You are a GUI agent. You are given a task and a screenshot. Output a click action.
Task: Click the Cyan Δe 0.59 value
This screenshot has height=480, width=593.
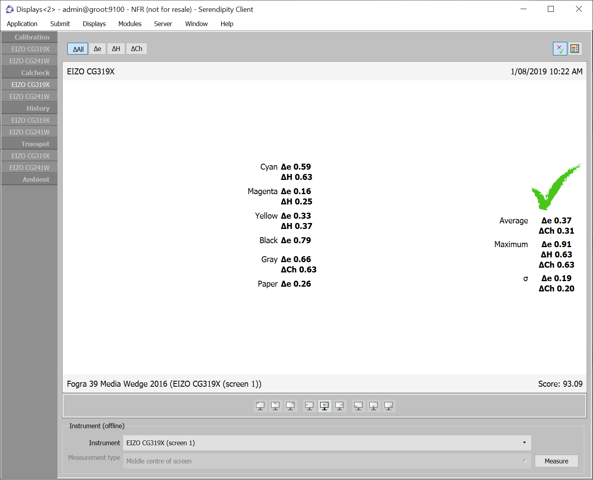pos(296,167)
